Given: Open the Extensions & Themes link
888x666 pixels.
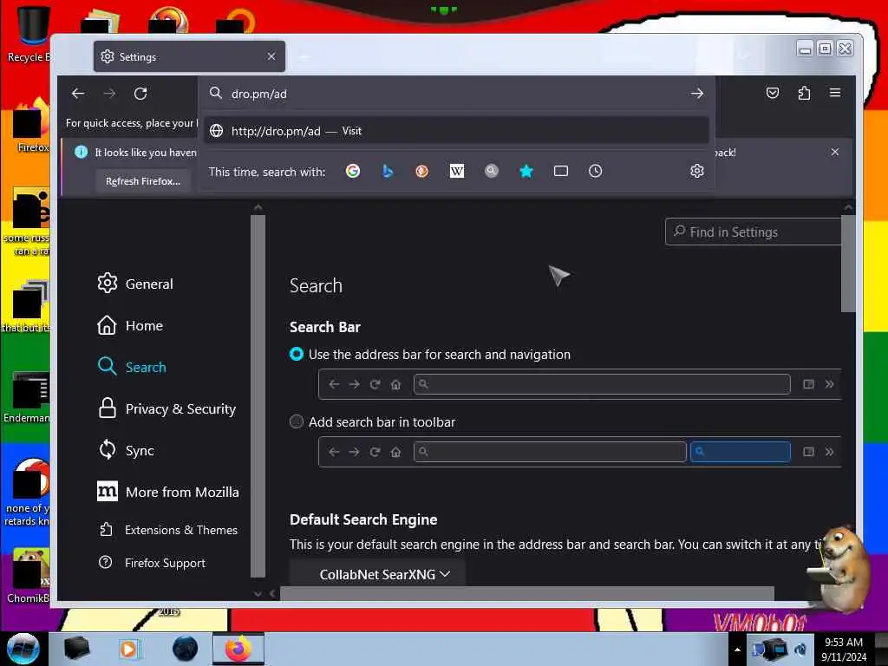Looking at the screenshot, I should 168,530.
